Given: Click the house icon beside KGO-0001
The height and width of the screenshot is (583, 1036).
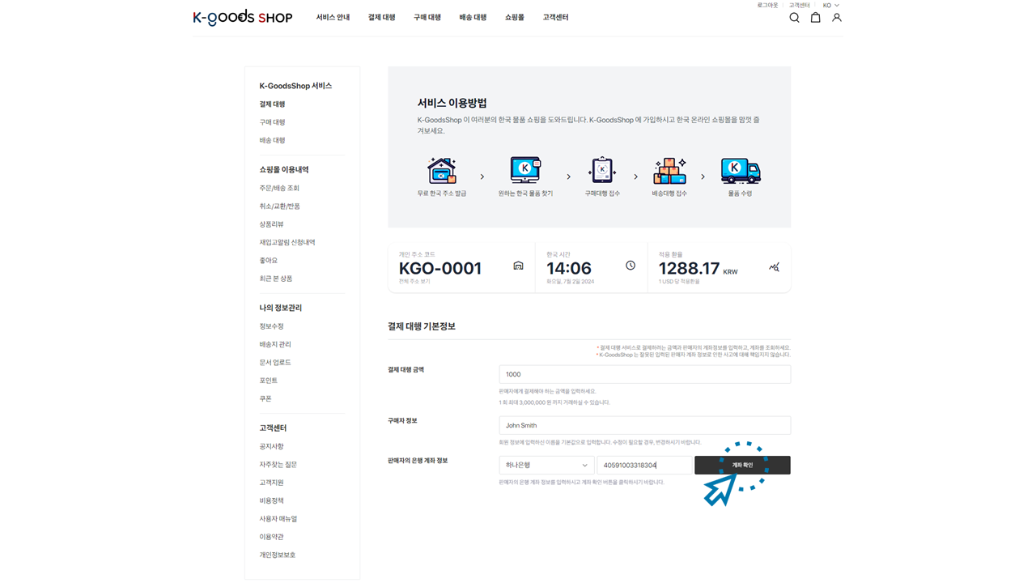Looking at the screenshot, I should point(518,266).
